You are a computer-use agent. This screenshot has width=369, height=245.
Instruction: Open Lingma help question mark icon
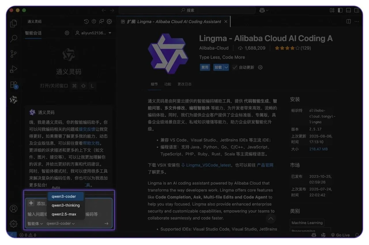pos(94,22)
